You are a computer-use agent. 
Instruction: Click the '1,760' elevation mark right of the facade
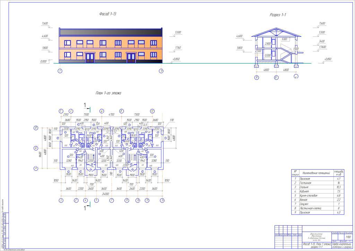[178, 48]
